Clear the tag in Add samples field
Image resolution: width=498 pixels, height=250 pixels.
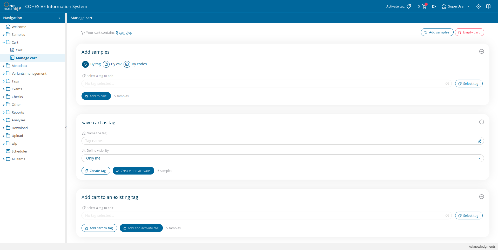(x=447, y=84)
